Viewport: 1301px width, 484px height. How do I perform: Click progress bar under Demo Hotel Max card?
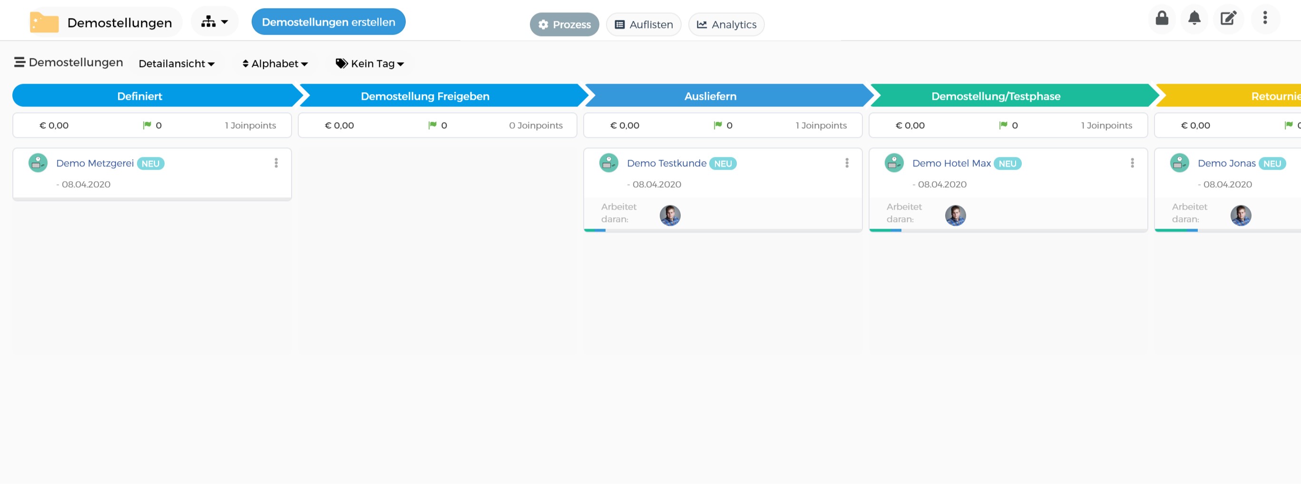pos(1008,231)
